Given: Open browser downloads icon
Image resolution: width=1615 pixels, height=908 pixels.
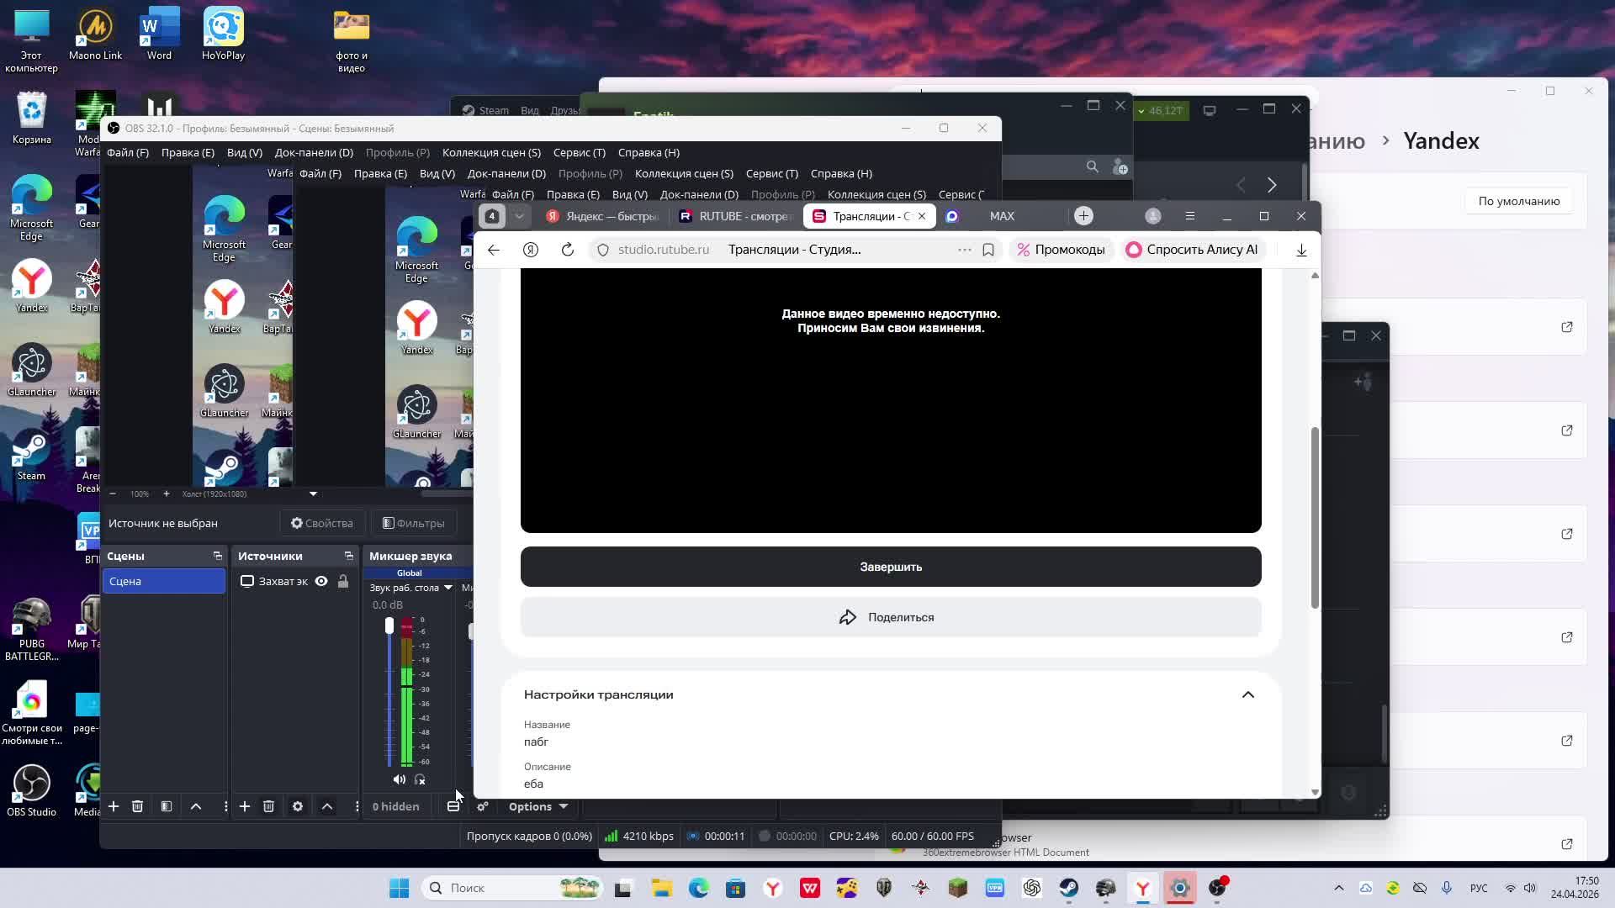Looking at the screenshot, I should pos(1301,250).
